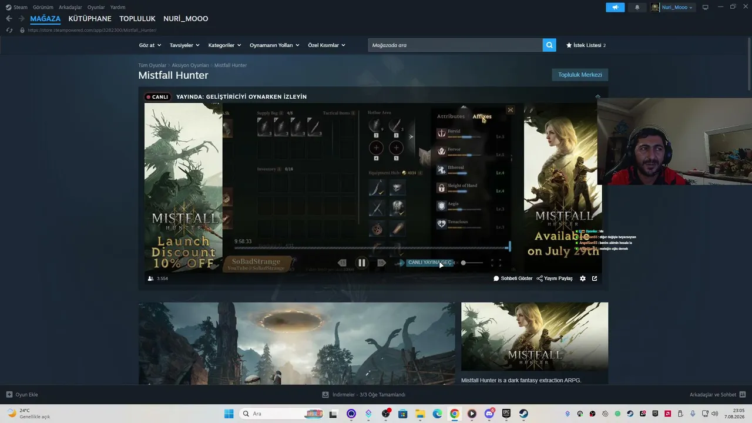Click in the Mağazada ara search field
Viewport: 752px width, 423px height.
point(455,45)
